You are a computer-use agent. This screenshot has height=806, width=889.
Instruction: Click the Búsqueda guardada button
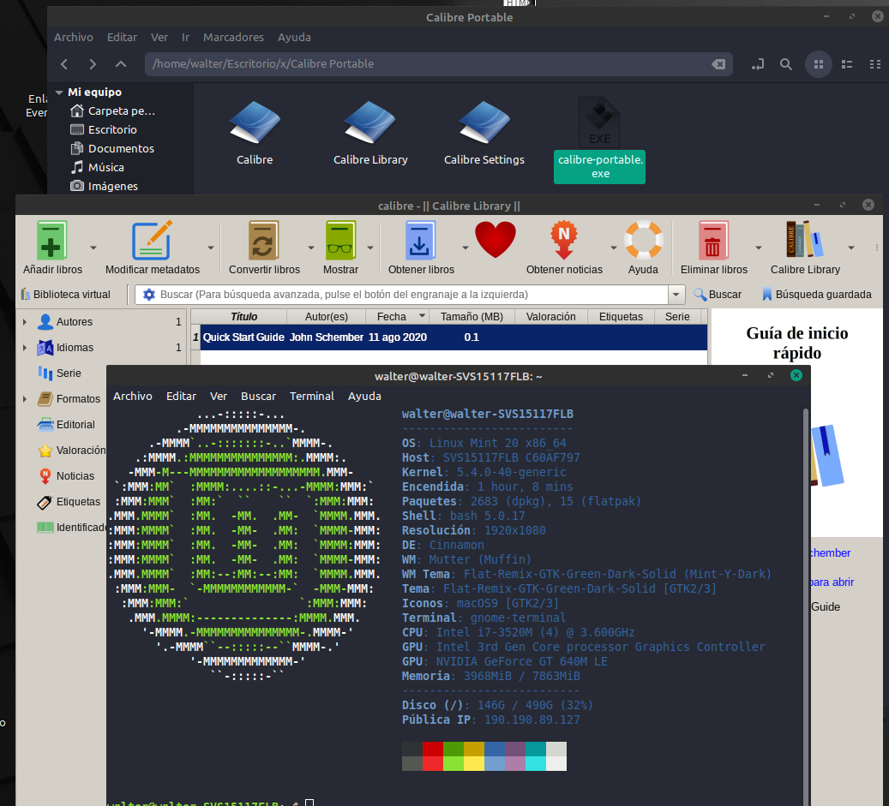click(816, 295)
